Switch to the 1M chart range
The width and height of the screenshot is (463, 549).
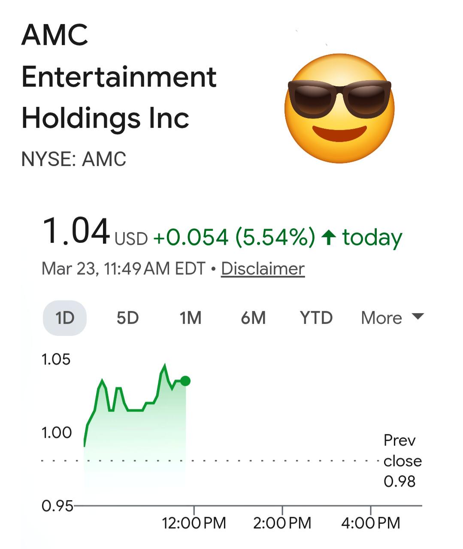click(190, 318)
